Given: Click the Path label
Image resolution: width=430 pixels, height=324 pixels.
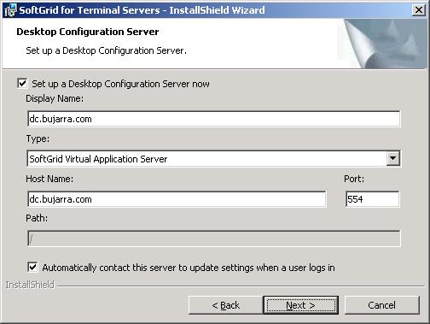Looking at the screenshot, I should click(37, 218).
